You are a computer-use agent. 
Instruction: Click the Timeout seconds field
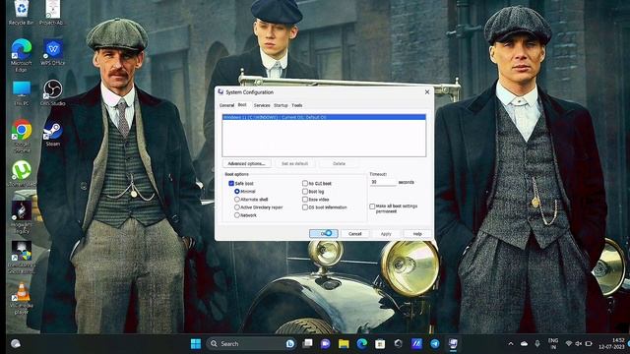click(383, 182)
